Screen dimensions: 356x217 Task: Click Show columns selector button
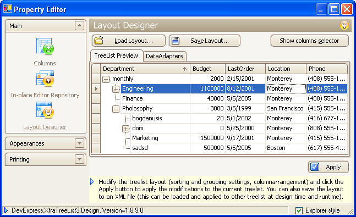click(x=309, y=41)
